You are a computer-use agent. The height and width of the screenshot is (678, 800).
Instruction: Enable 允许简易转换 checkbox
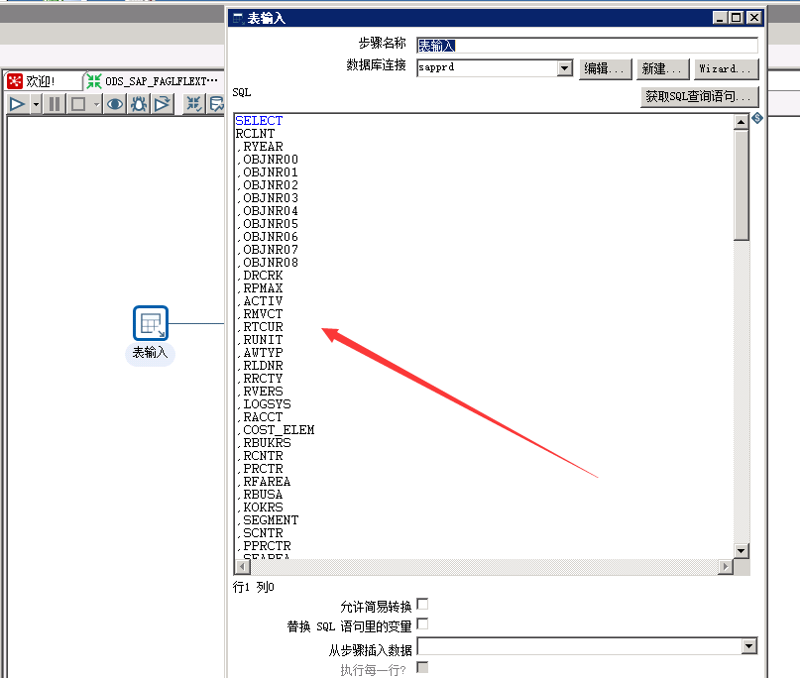(422, 604)
